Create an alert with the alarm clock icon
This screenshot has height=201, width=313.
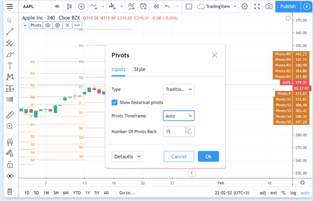coord(143,7)
